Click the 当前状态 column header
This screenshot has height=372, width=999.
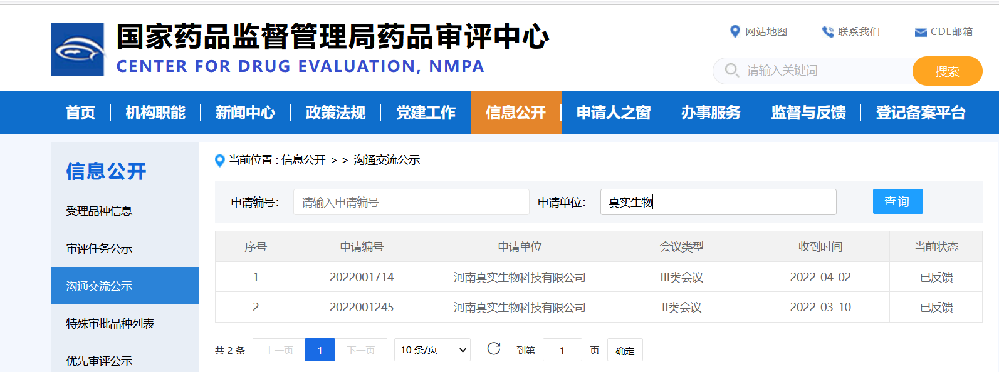pos(936,247)
